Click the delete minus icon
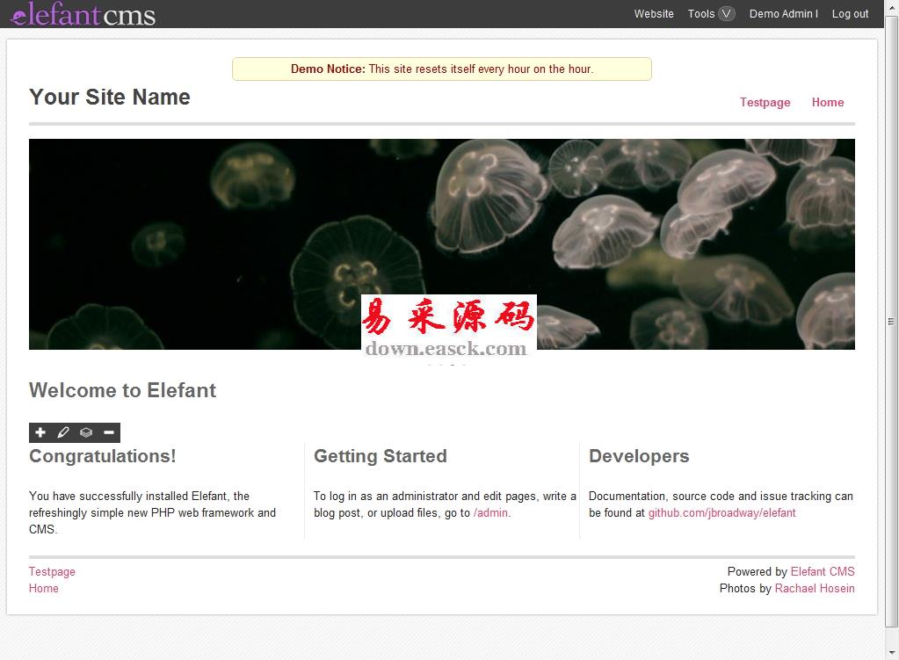 109,432
